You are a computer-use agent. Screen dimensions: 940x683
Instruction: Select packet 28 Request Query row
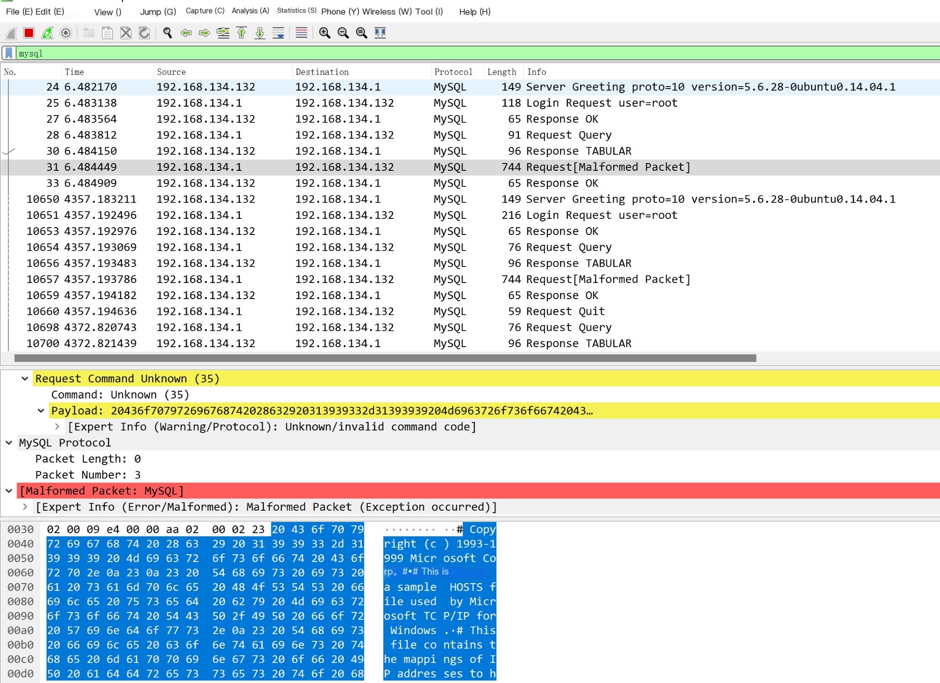[470, 135]
